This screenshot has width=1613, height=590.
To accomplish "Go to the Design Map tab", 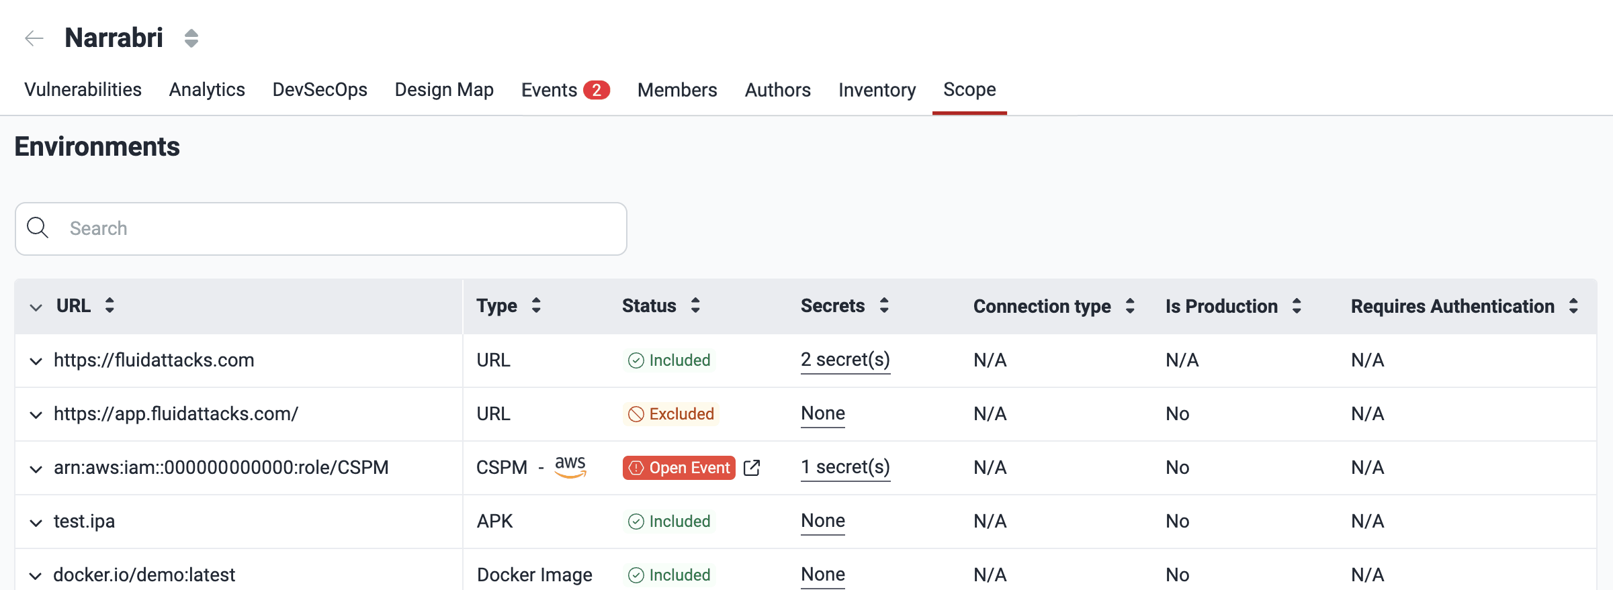I will point(444,89).
